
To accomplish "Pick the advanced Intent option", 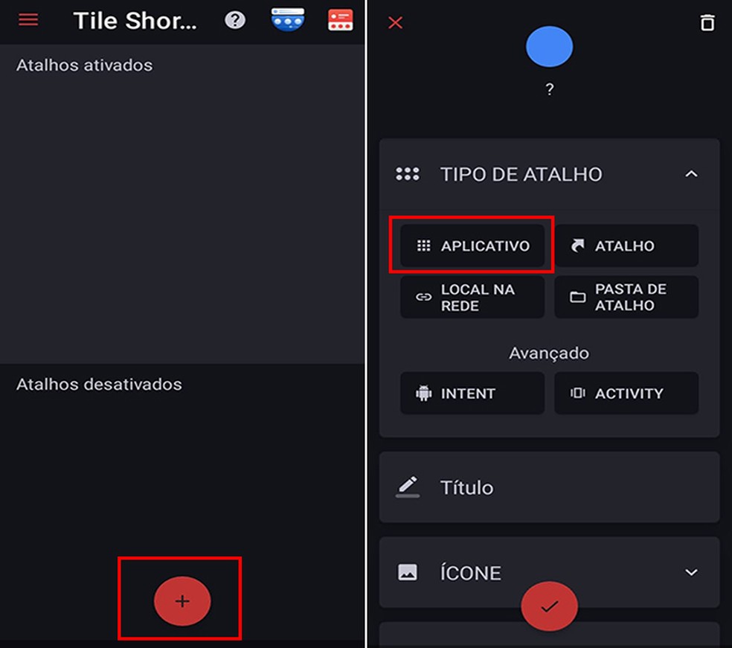I will point(472,393).
